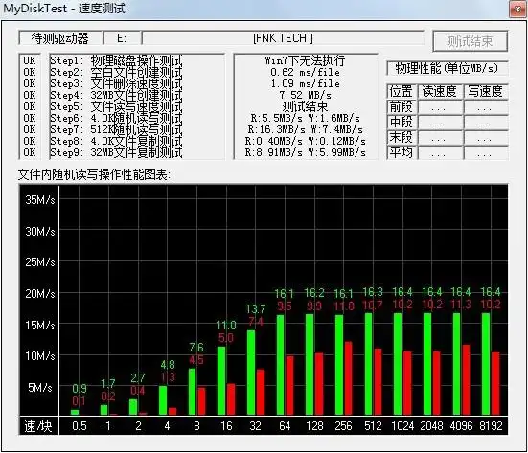
Task: Click the 平均 row label
Action: (402, 153)
